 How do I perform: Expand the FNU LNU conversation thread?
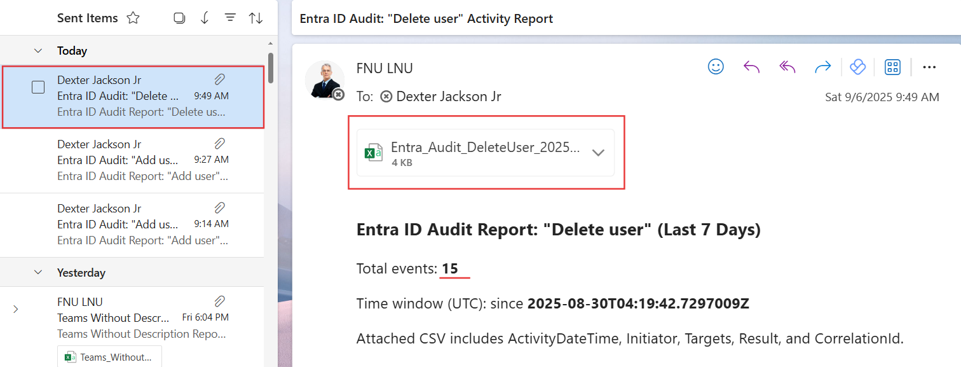(x=16, y=309)
